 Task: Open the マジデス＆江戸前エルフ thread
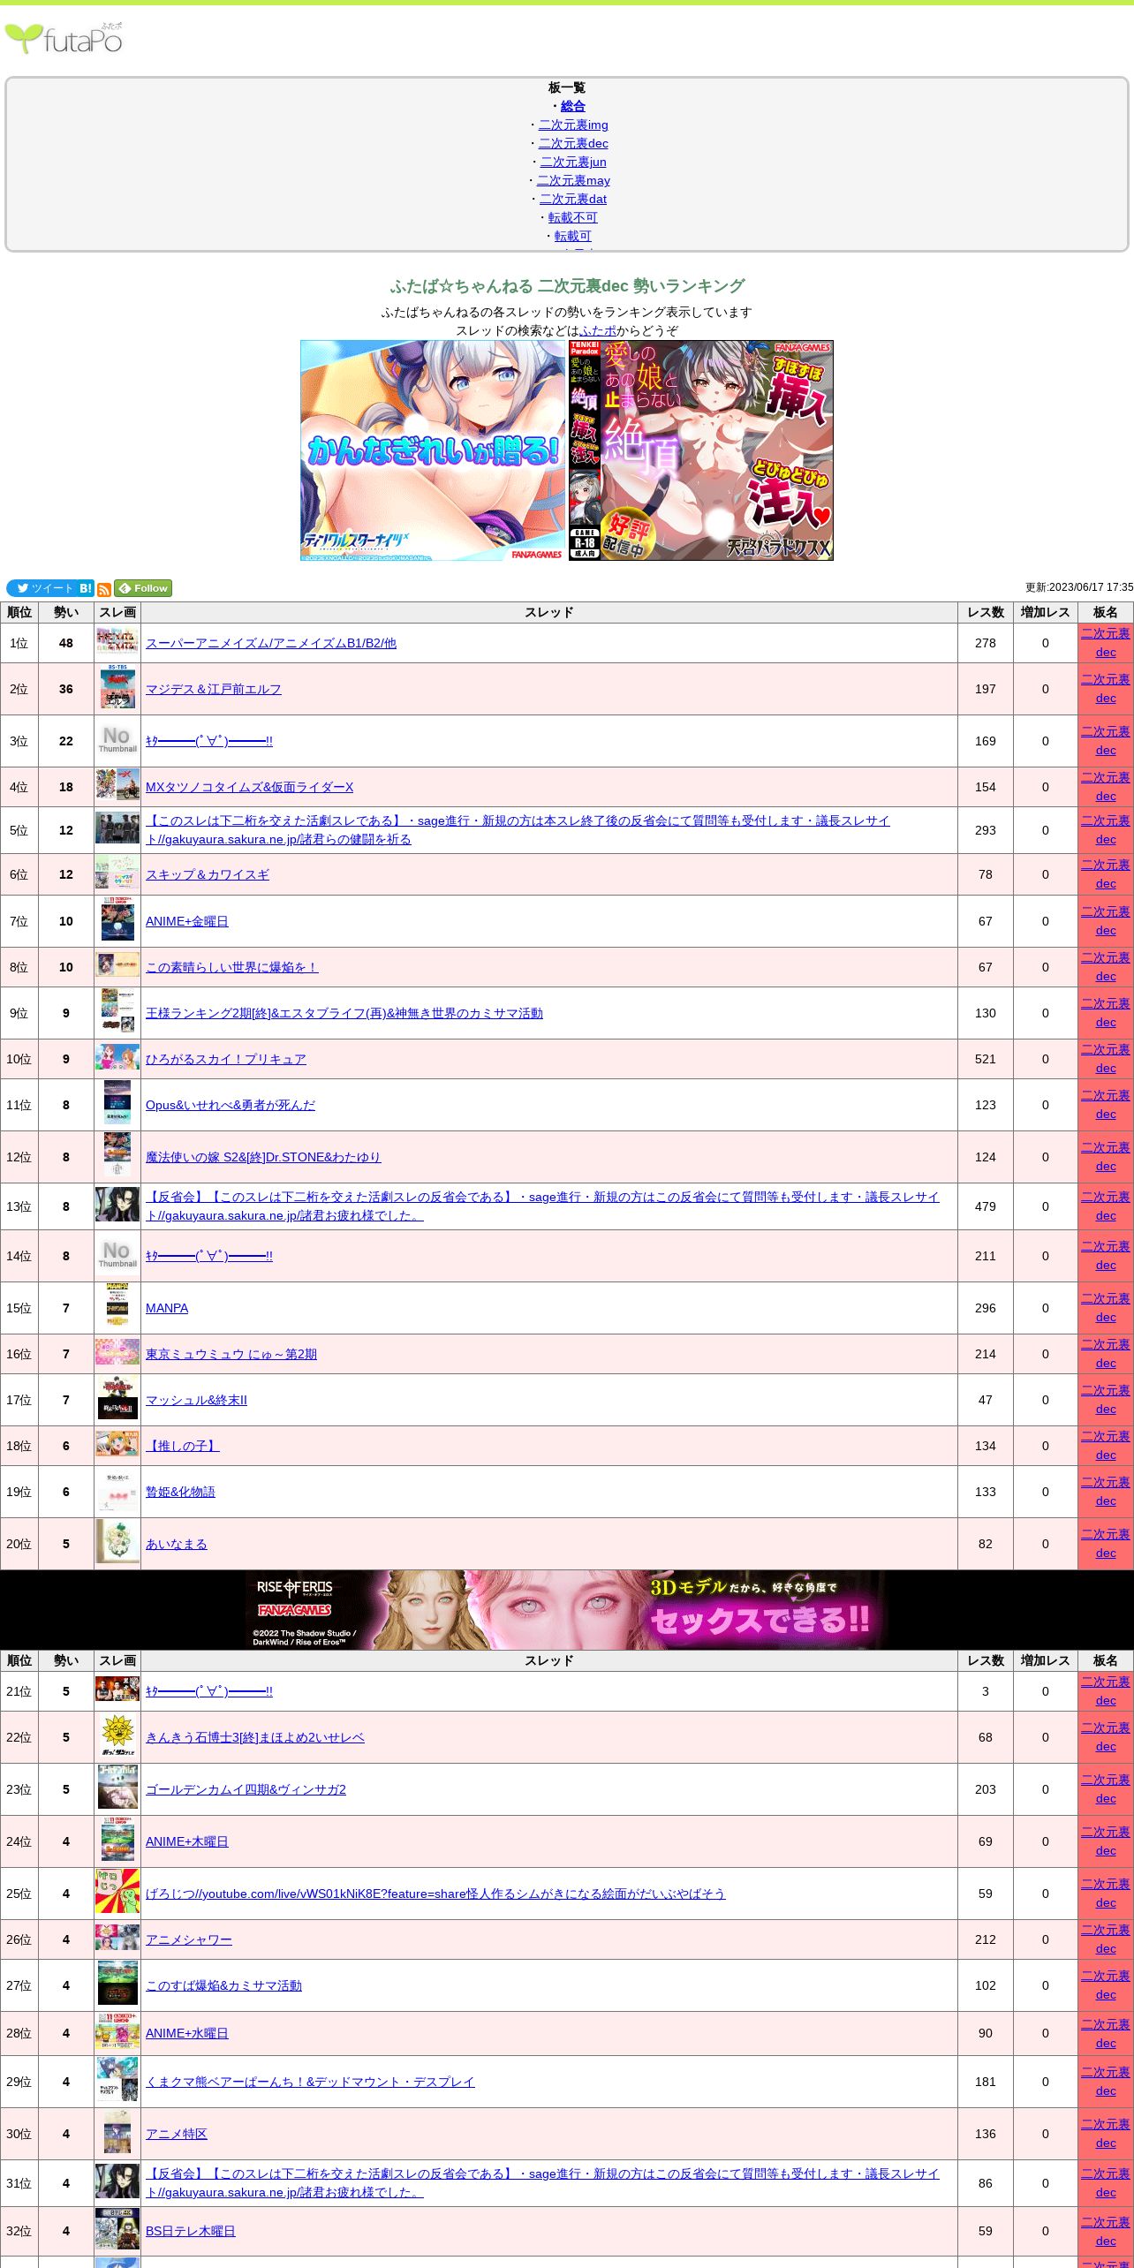214,689
